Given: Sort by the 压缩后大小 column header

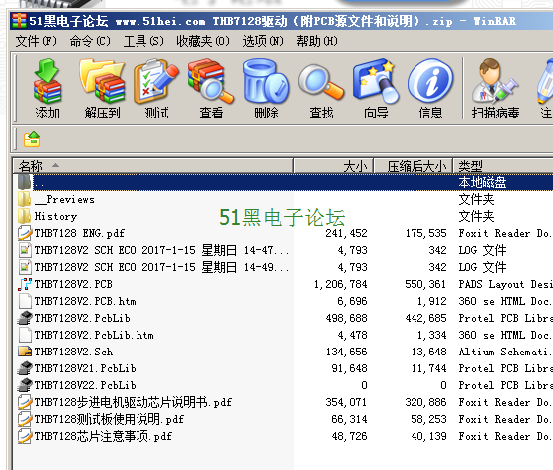Looking at the screenshot, I should [413, 166].
